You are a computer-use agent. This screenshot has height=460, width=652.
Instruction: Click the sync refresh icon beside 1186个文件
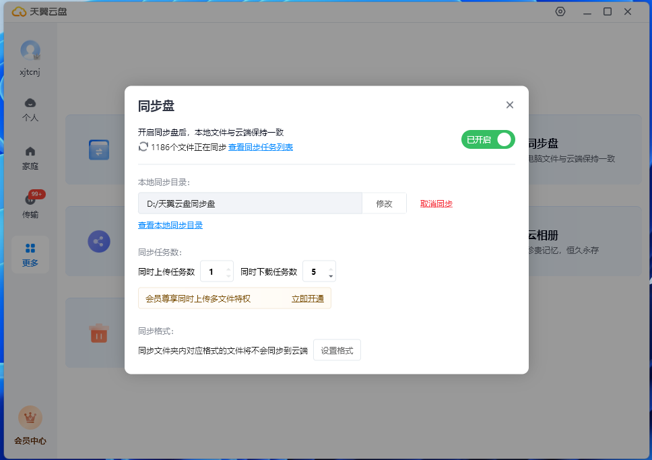point(143,147)
